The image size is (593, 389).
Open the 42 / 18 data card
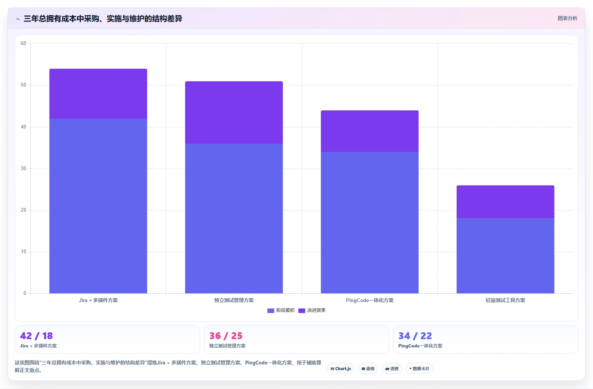pyautogui.click(x=107, y=339)
